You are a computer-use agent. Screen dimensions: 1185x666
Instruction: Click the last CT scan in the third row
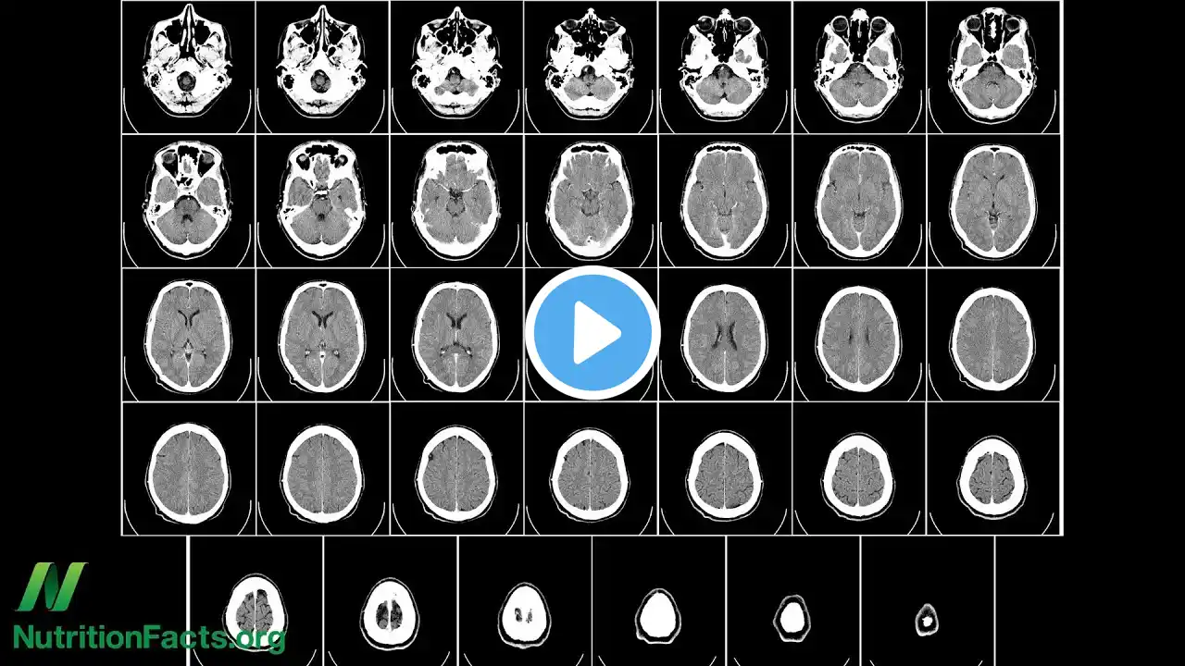pos(993,335)
